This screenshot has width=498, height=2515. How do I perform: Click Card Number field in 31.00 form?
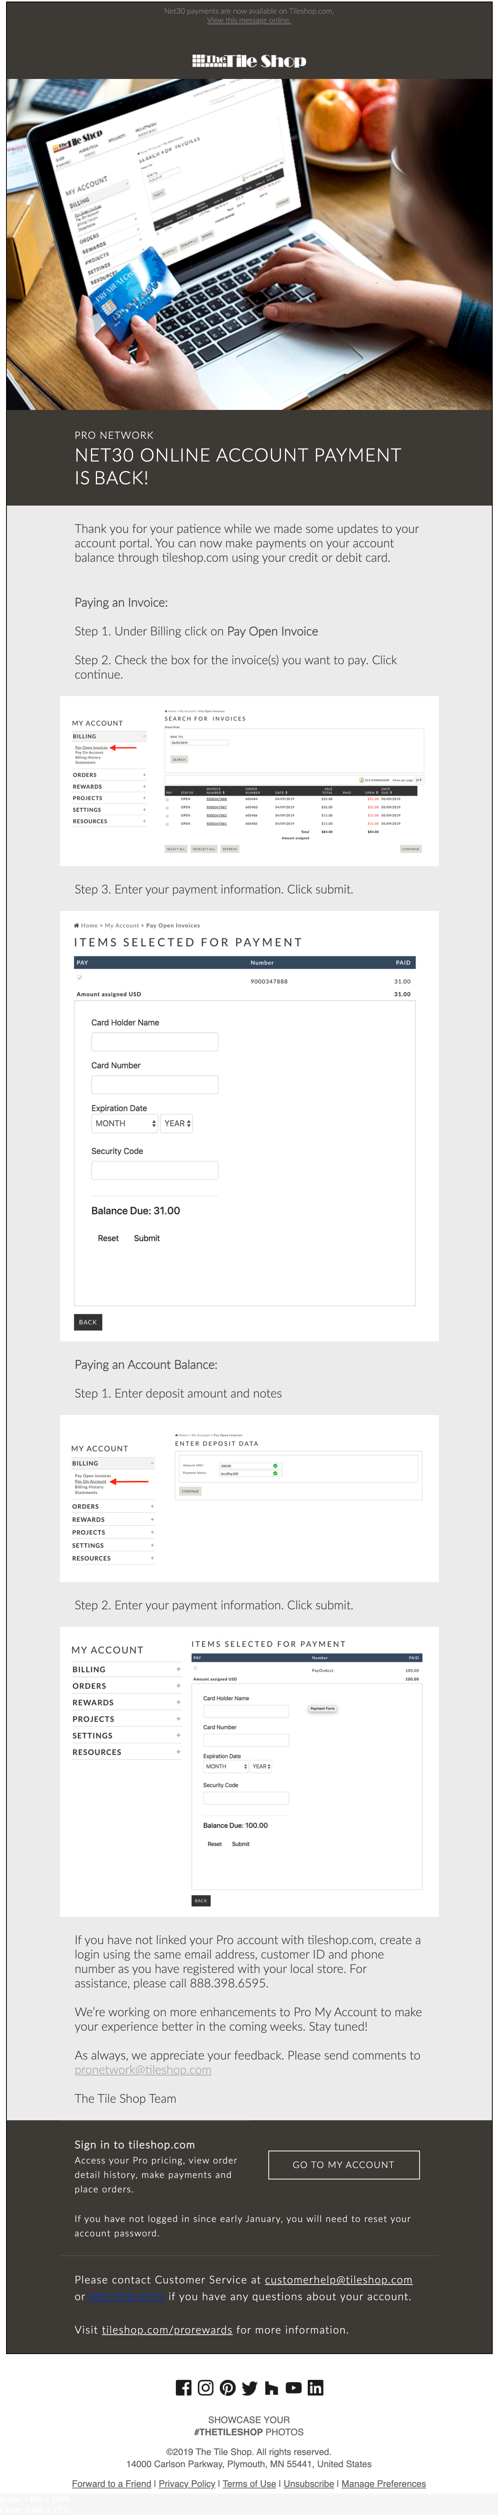155,1085
